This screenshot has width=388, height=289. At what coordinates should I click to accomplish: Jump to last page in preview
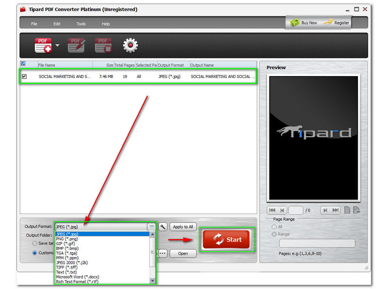336,210
